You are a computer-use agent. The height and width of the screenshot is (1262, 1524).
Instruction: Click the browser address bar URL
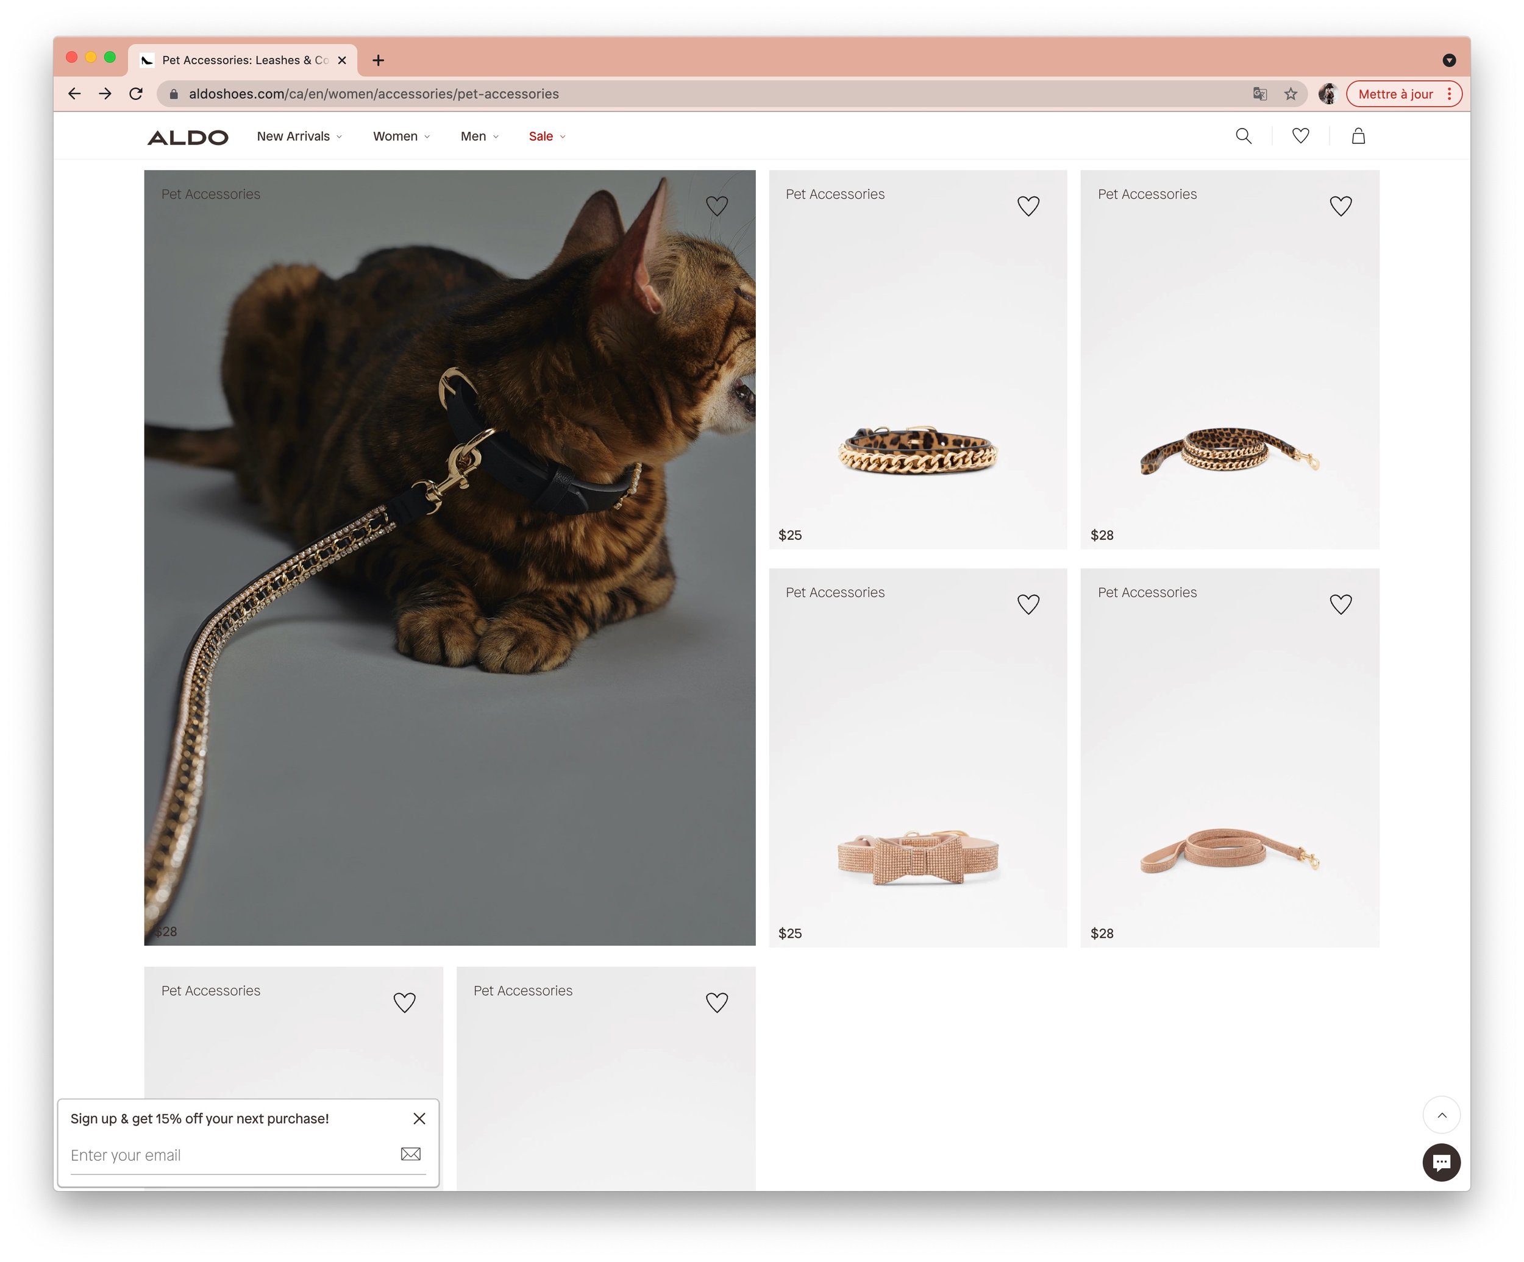click(374, 94)
